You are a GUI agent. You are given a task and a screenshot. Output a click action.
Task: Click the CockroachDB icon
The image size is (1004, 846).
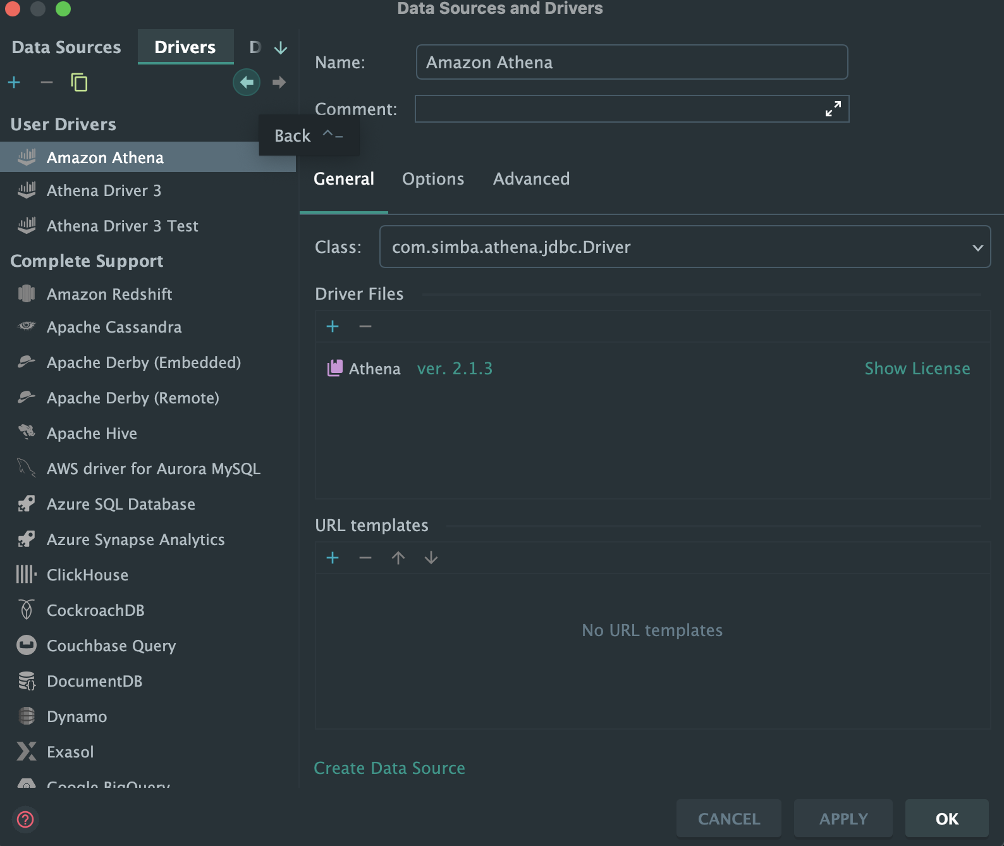click(27, 610)
